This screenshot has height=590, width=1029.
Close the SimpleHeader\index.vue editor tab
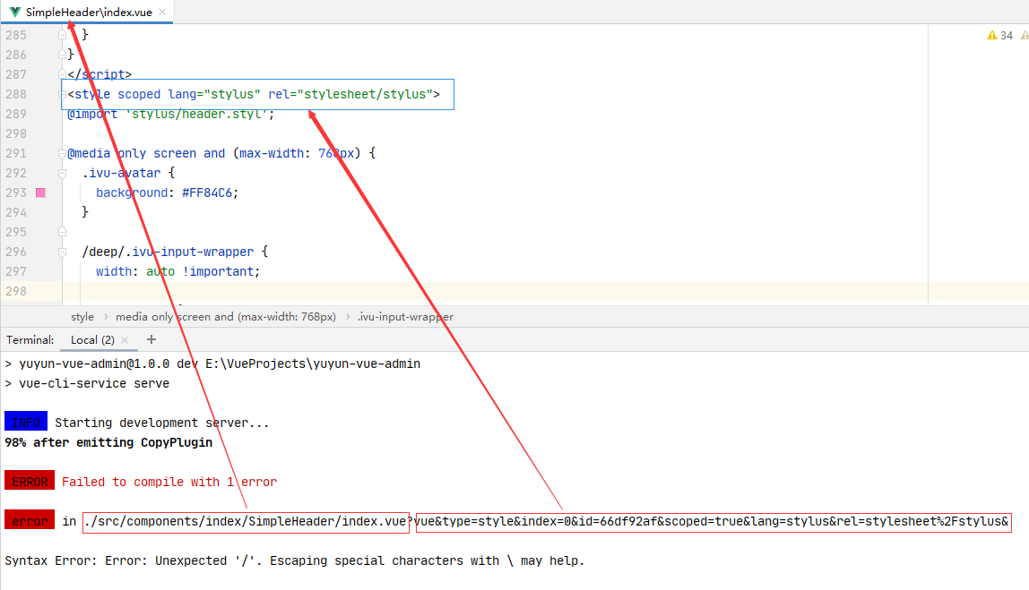click(161, 13)
